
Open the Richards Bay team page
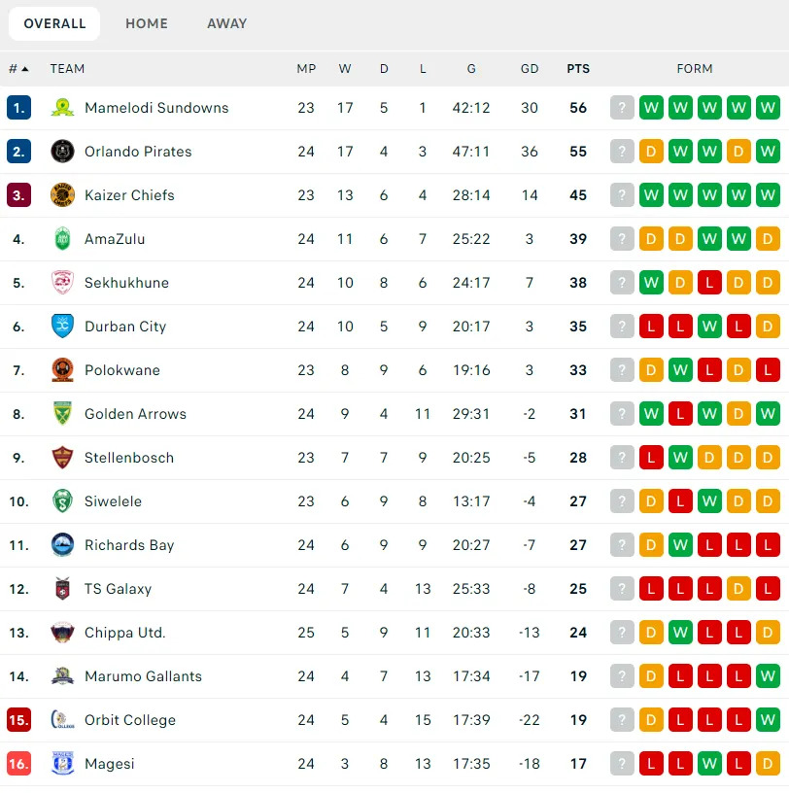click(130, 545)
